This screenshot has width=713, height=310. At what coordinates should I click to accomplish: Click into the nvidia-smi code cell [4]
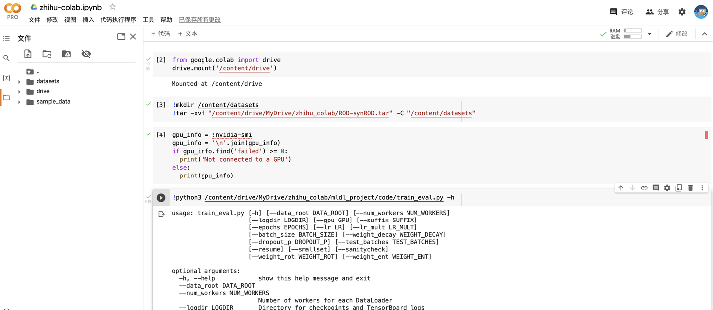tap(432, 155)
